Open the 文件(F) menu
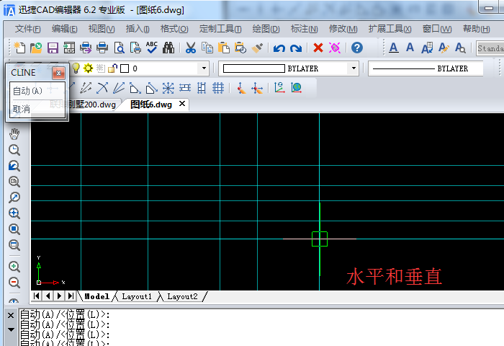The height and width of the screenshot is (346, 504). tap(27, 29)
